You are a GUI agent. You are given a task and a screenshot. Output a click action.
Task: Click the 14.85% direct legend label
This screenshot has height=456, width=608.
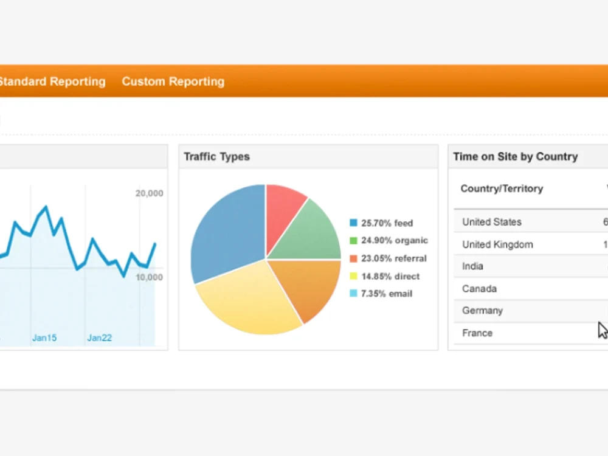(390, 276)
